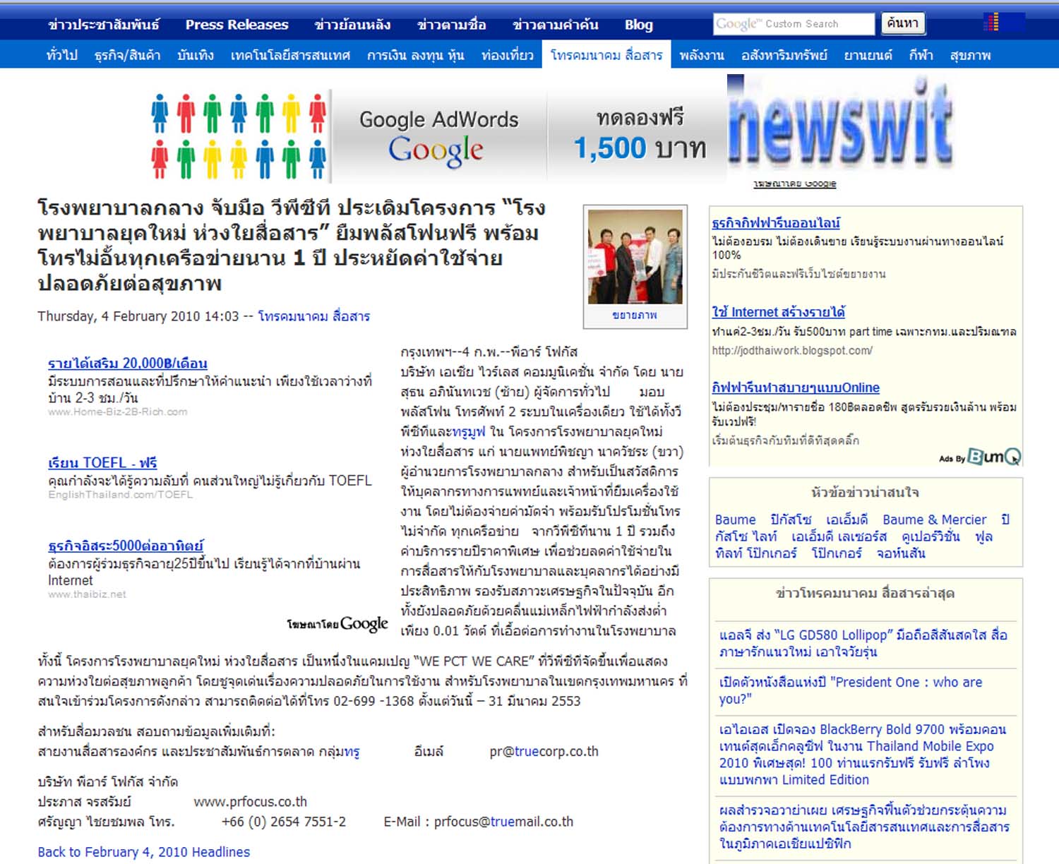Open the ธุรกิจอิสระ5000ต่ออาทิตย์ ad link
This screenshot has width=1059, height=864.
[x=126, y=546]
